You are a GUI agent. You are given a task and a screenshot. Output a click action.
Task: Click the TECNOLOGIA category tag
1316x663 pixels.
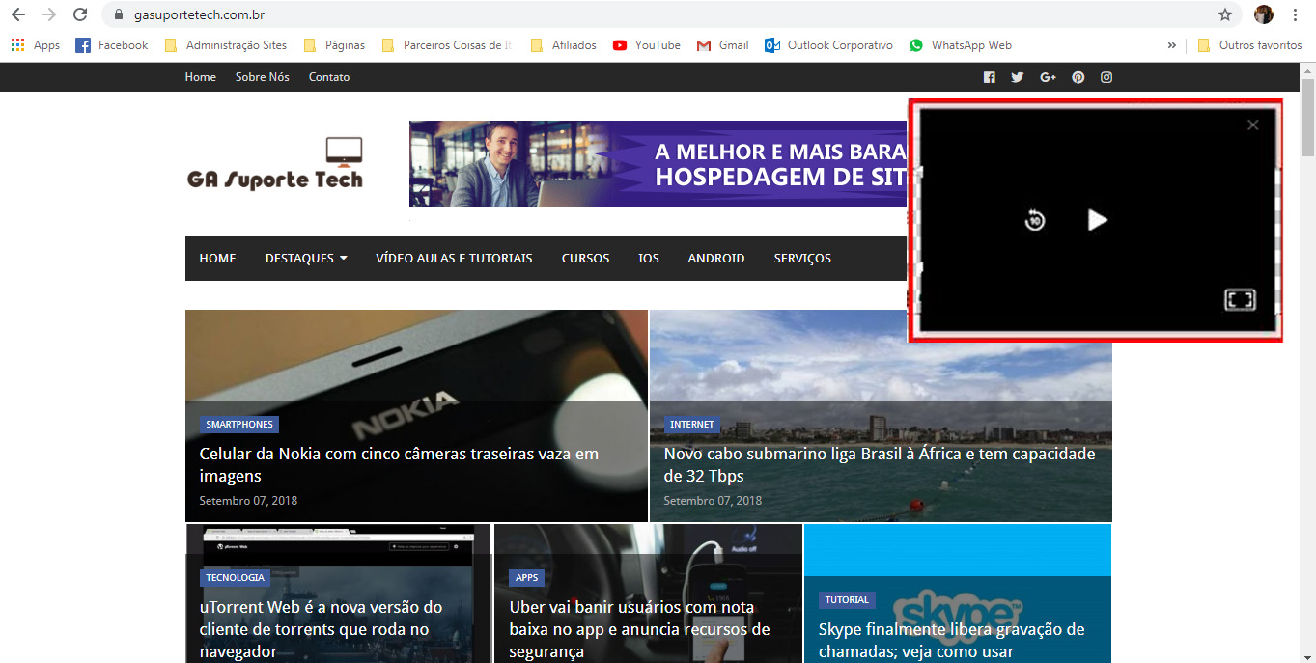pyautogui.click(x=235, y=578)
